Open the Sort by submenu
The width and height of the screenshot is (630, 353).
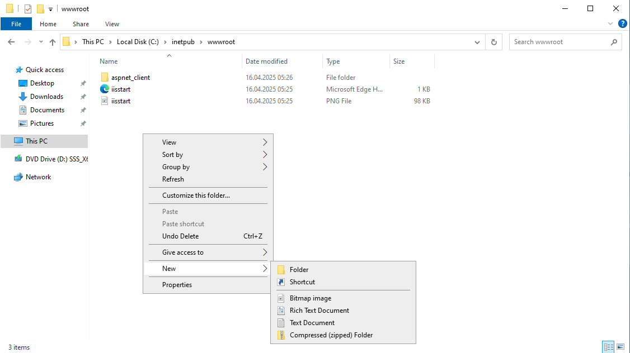click(x=208, y=155)
